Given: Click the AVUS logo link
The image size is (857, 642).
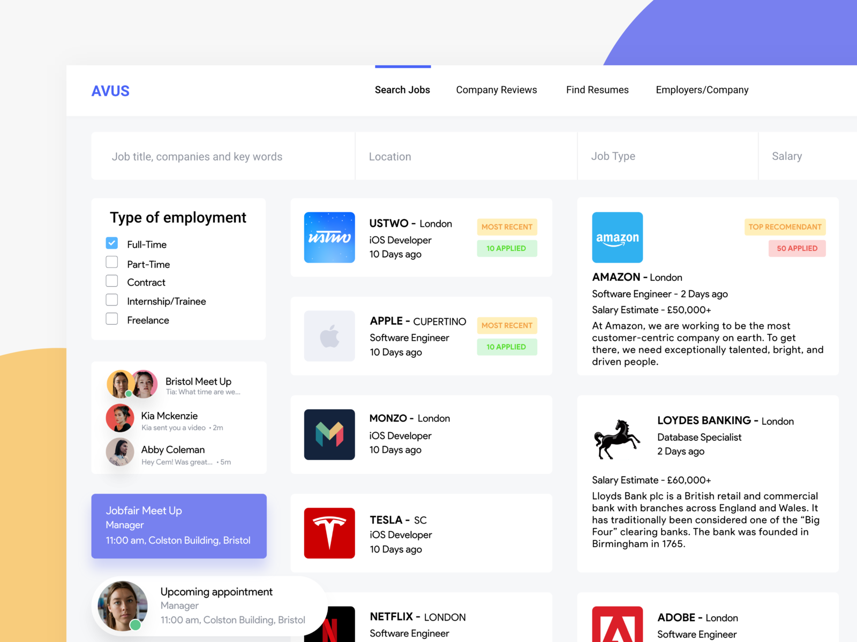Looking at the screenshot, I should click(110, 91).
